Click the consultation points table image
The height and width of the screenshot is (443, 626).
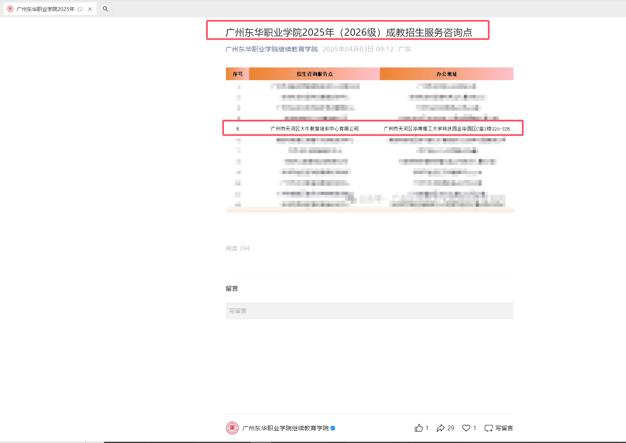[370, 140]
